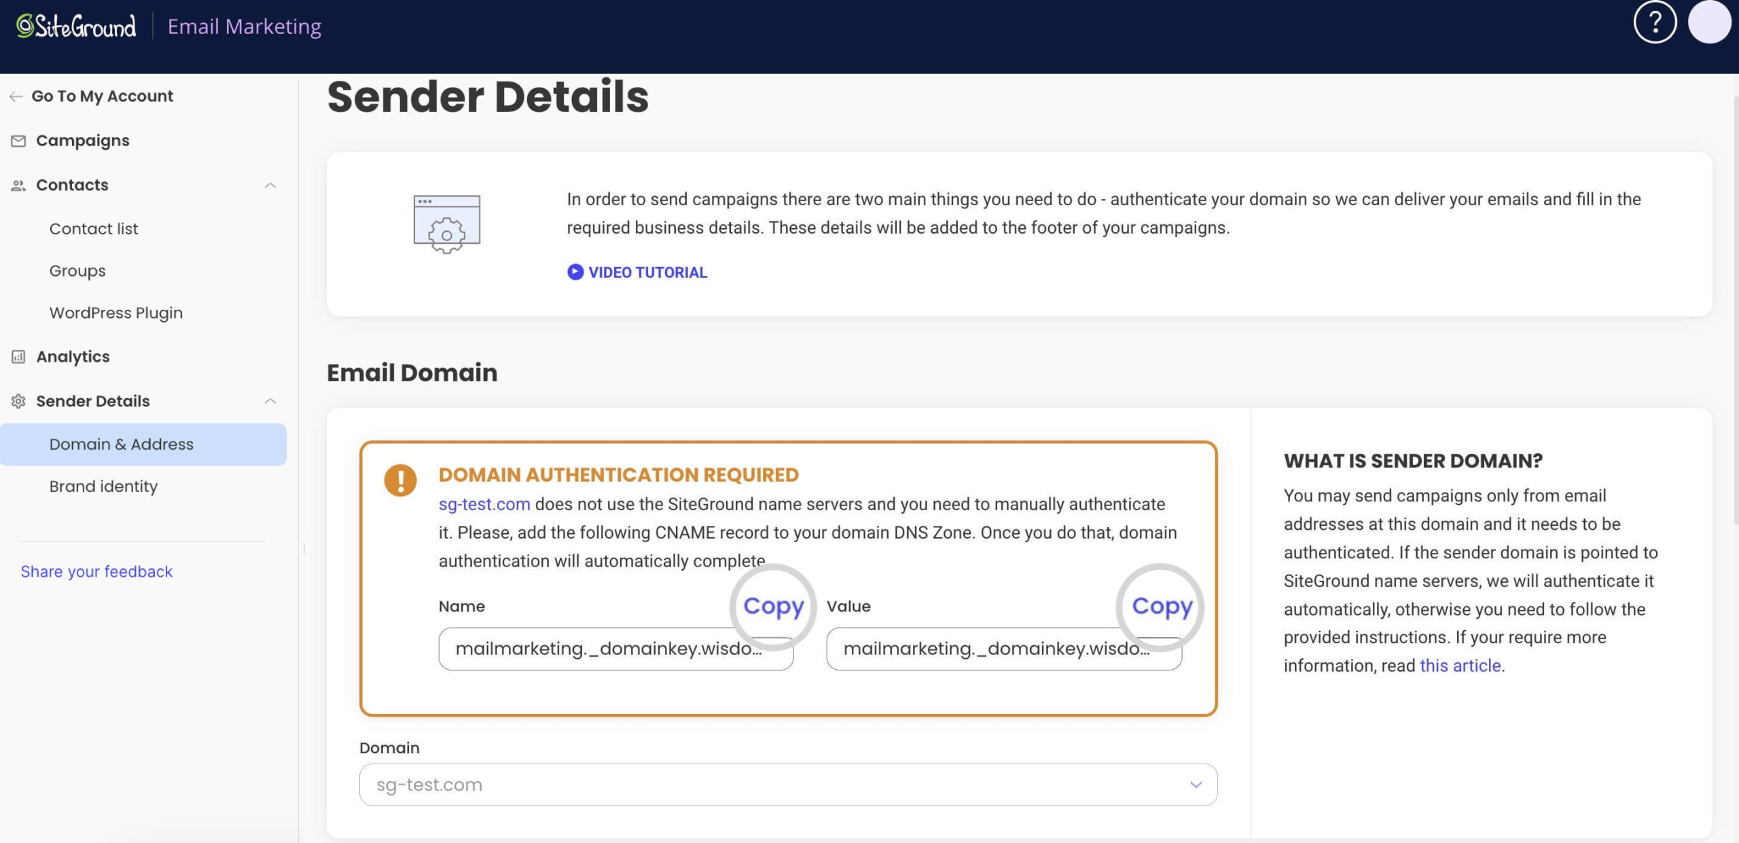
Task: Collapse the Sender Details section chevron
Action: tap(270, 401)
